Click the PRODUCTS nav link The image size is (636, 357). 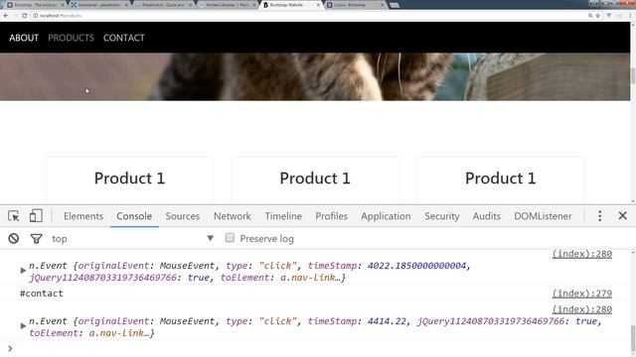(71, 38)
